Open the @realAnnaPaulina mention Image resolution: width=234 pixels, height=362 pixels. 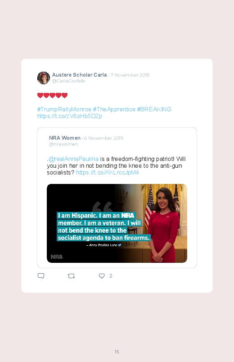tap(73, 159)
